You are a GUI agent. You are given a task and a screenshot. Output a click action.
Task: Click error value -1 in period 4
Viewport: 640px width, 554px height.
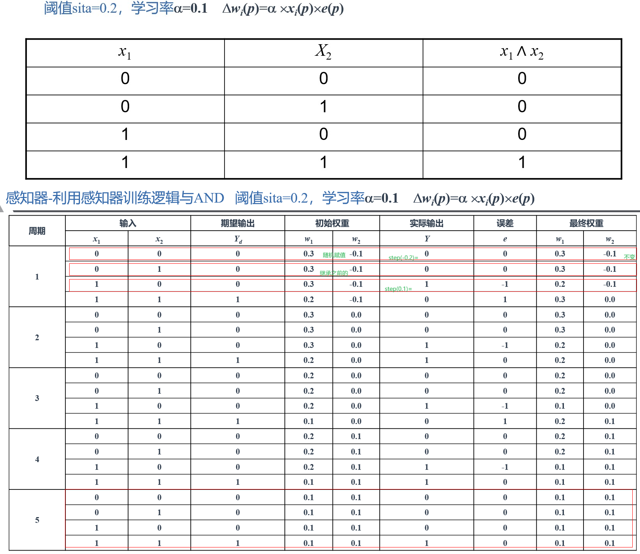[505, 467]
